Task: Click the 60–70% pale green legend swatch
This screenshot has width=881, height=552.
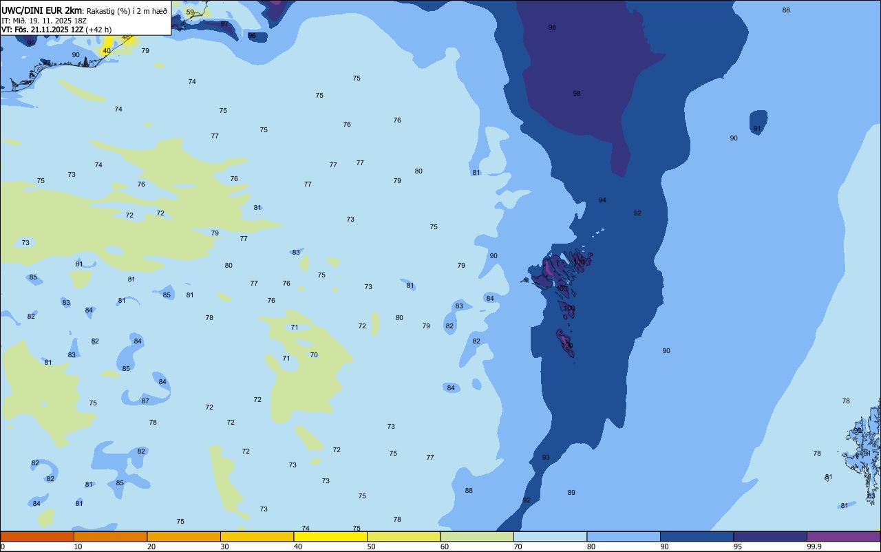Action: pyautogui.click(x=477, y=536)
